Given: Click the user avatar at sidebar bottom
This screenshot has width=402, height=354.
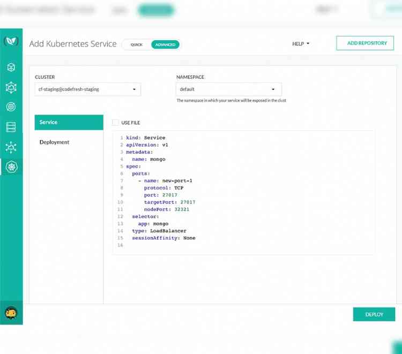Looking at the screenshot, I should (11, 313).
